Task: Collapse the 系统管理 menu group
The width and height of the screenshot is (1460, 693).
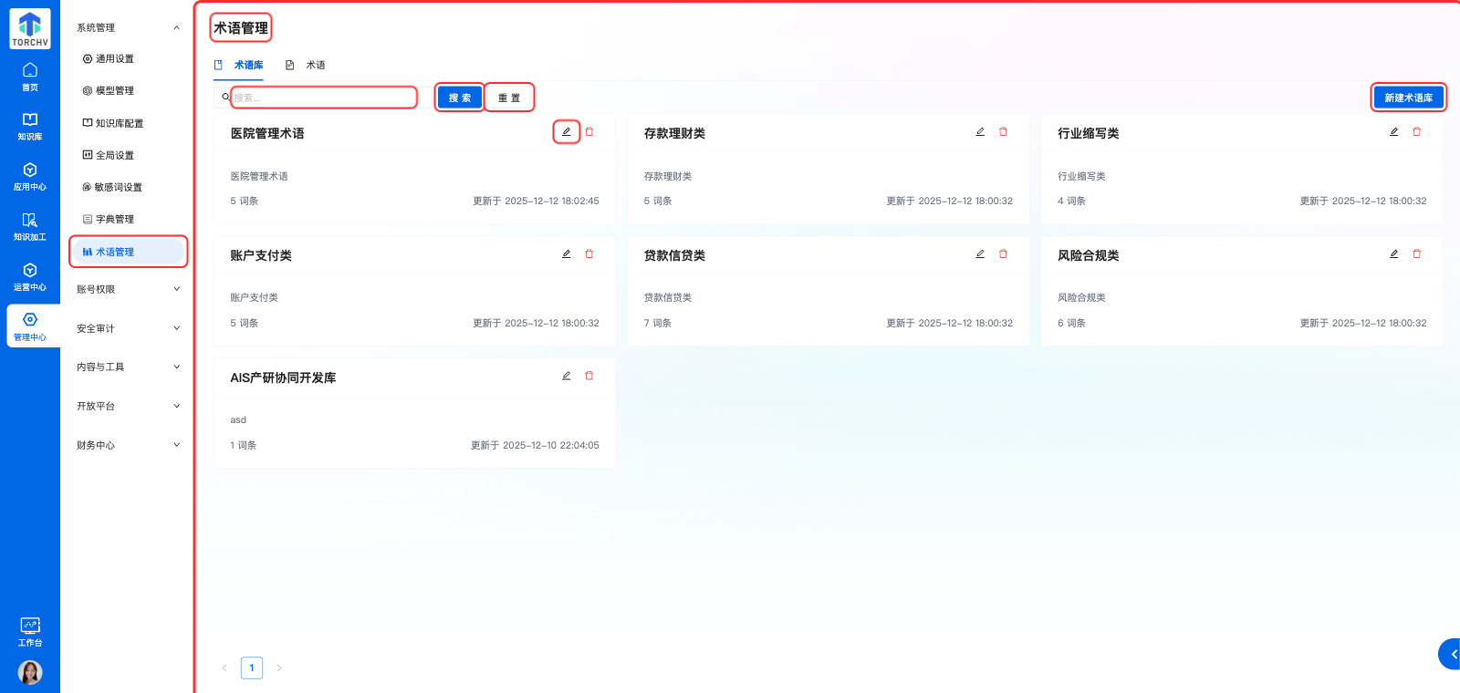Action: tap(128, 28)
